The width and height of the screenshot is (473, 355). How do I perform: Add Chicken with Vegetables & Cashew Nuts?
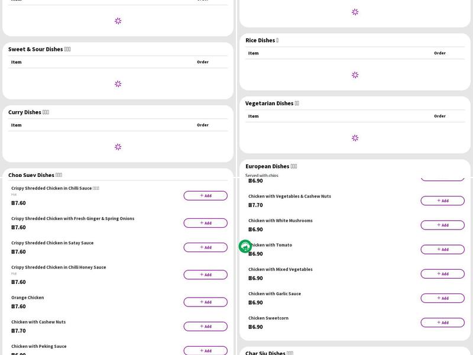(x=442, y=201)
